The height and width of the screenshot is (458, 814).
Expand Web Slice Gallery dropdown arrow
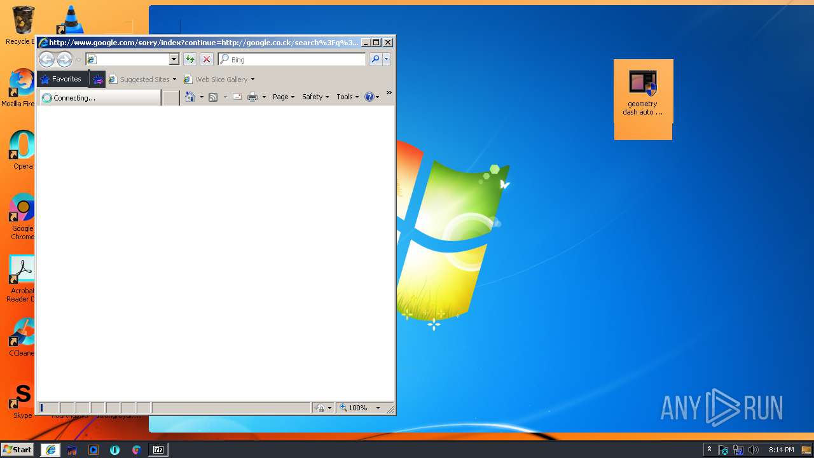point(252,80)
